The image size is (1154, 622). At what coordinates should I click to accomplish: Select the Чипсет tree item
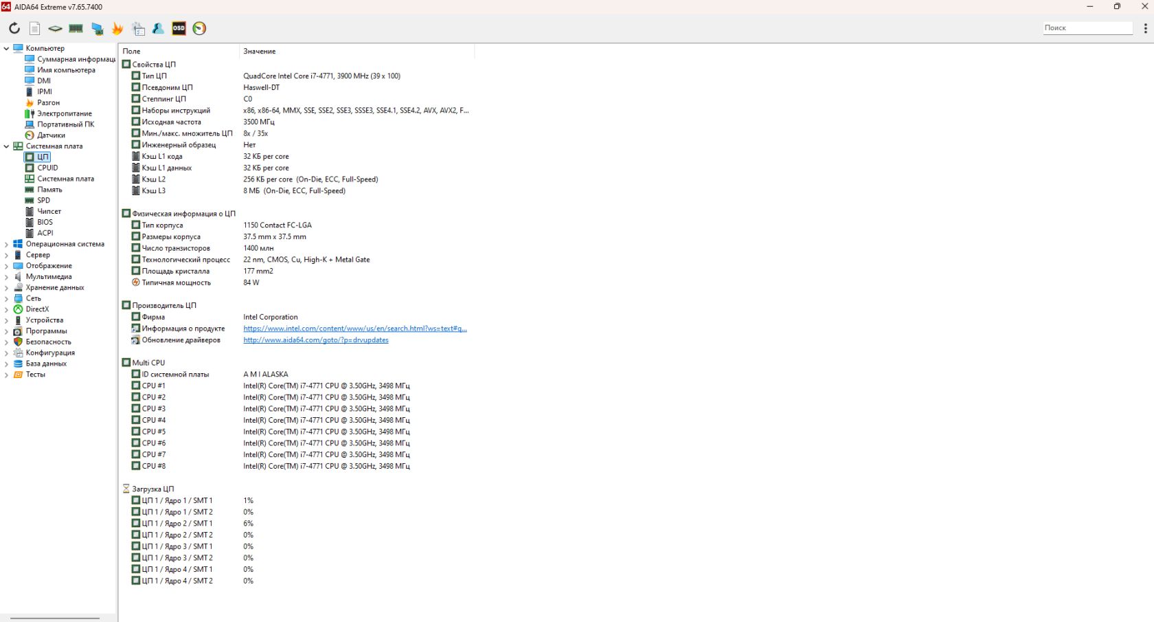pyautogui.click(x=49, y=211)
